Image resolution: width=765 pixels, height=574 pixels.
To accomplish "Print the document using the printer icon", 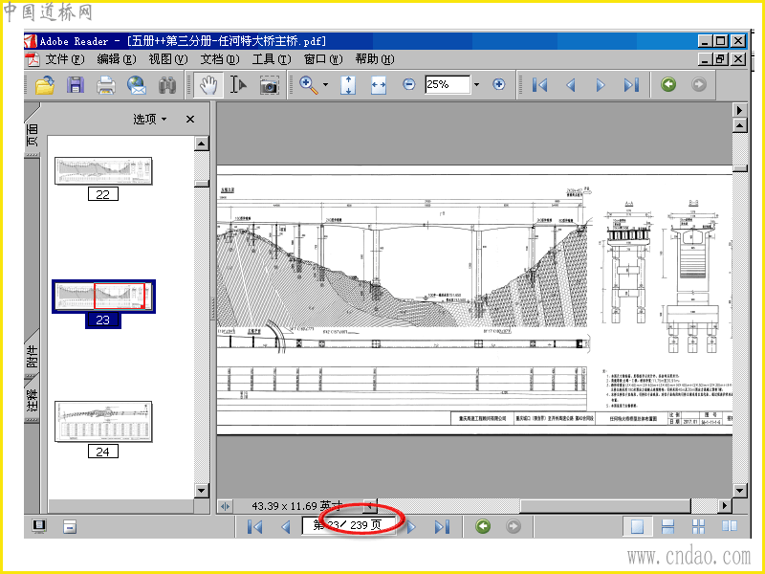I will 106,85.
